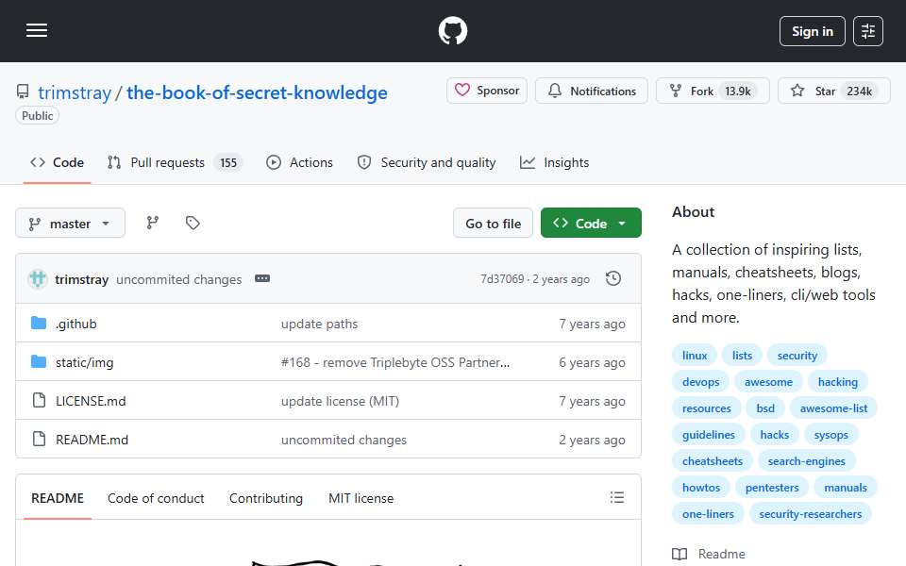Open the README outline list icon
Image resolution: width=906 pixels, height=566 pixels.
point(616,497)
